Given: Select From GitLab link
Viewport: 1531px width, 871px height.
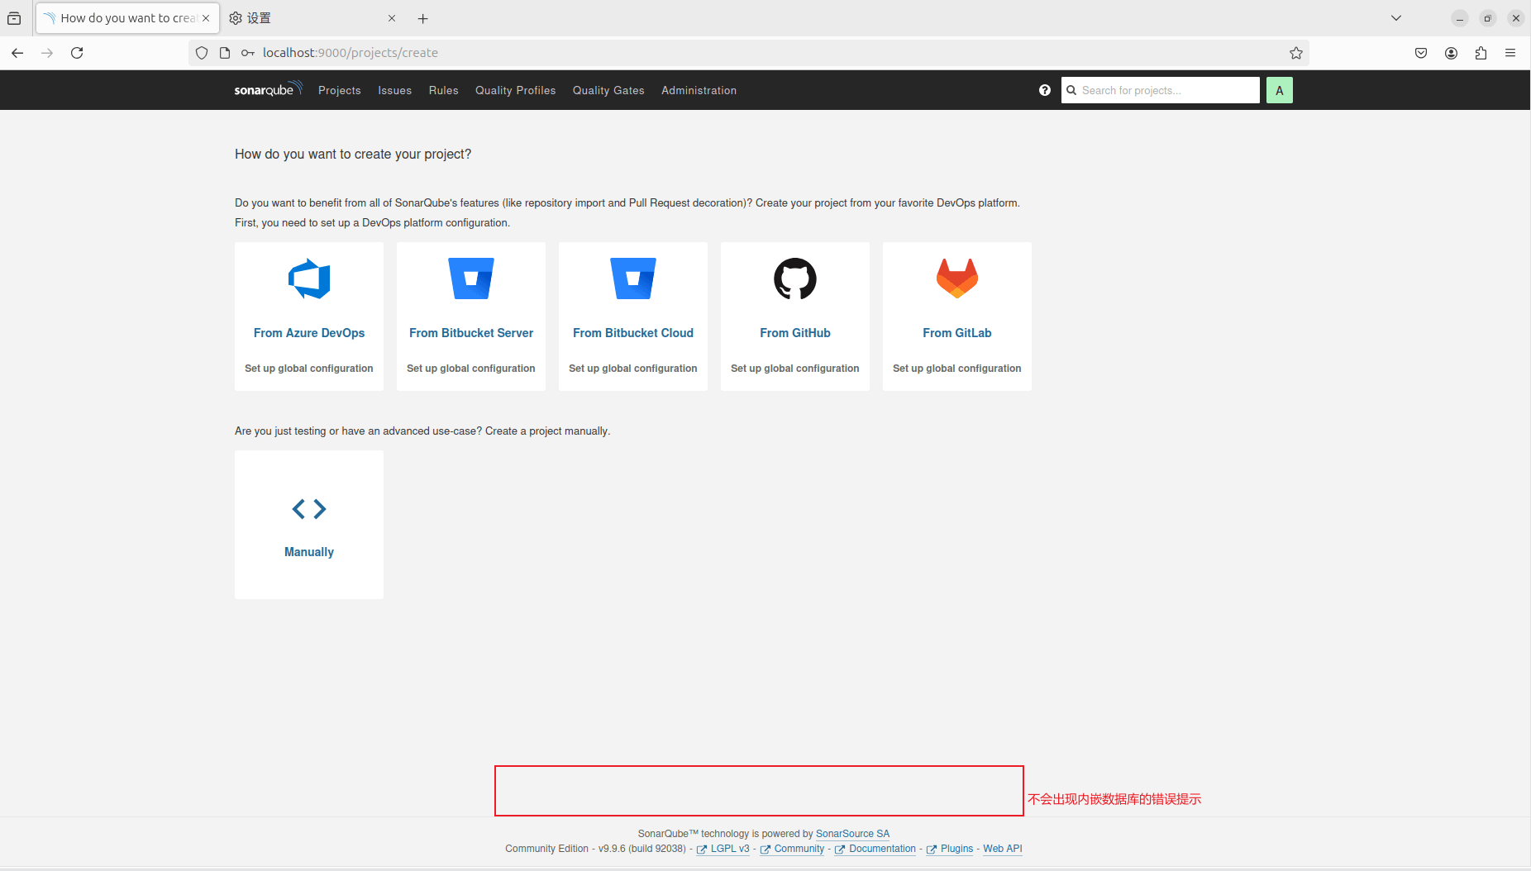Looking at the screenshot, I should tap(957, 333).
